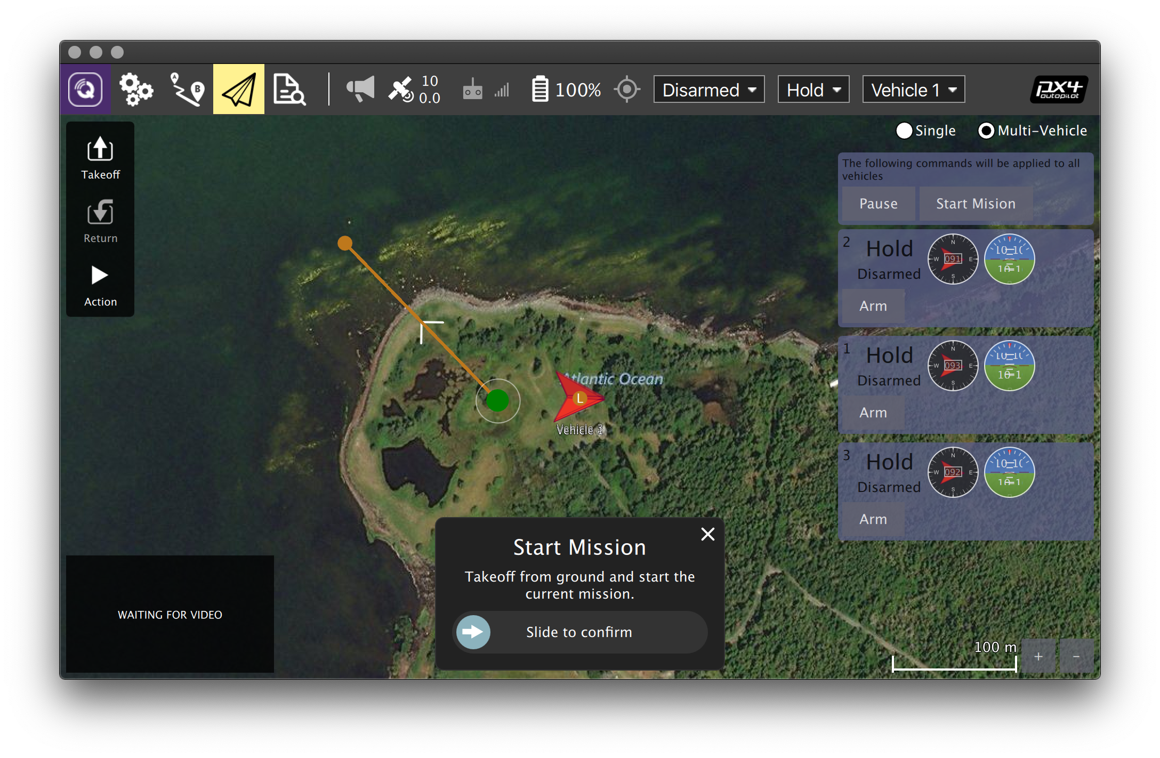Open the Analyze log viewer icon
This screenshot has height=758, width=1160.
(x=289, y=90)
